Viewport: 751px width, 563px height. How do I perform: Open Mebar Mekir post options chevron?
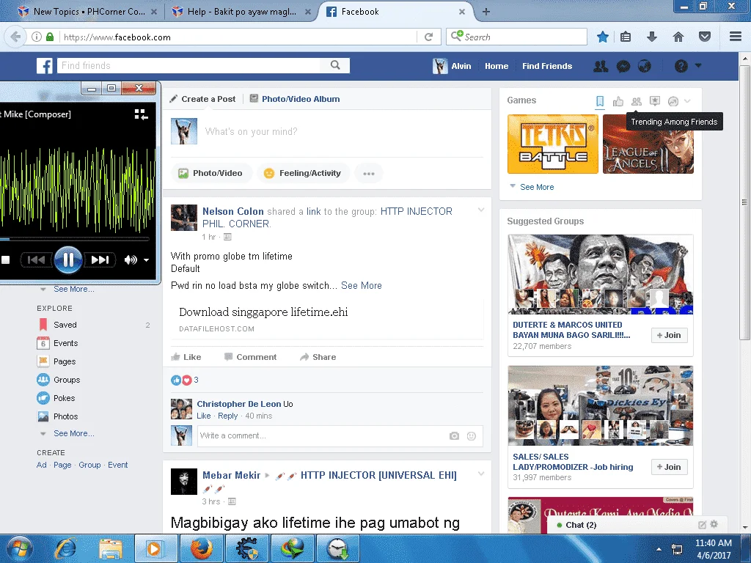(x=481, y=474)
